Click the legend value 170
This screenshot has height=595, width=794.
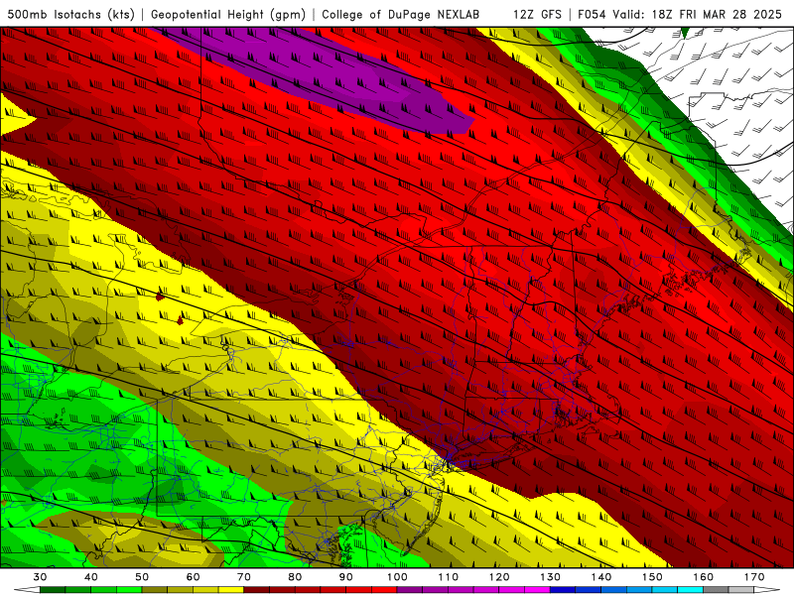point(754,577)
